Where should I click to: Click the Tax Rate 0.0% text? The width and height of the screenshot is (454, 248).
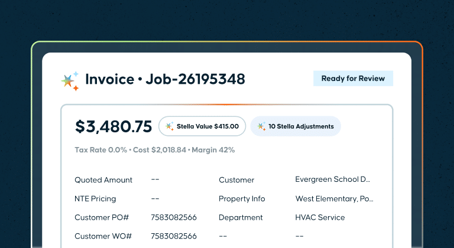coord(100,150)
